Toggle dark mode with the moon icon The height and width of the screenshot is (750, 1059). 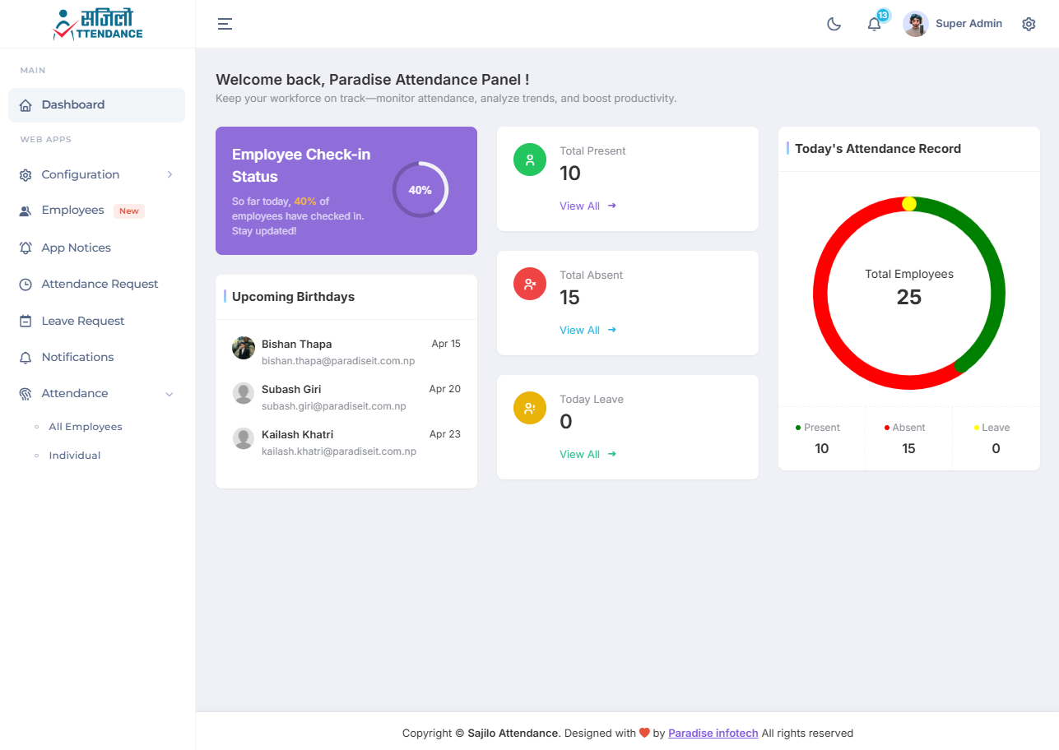pyautogui.click(x=834, y=24)
